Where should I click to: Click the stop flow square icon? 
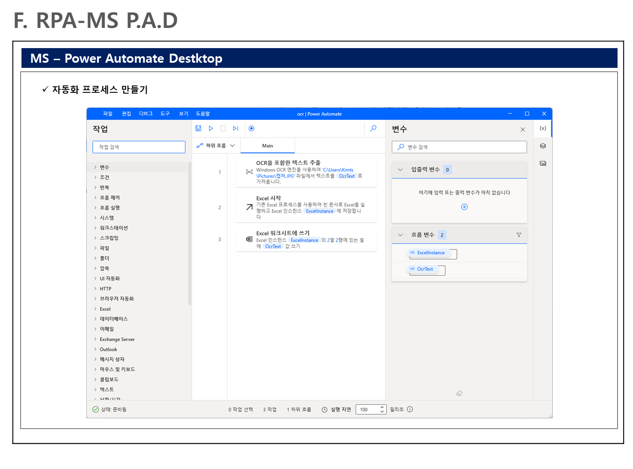click(x=223, y=128)
